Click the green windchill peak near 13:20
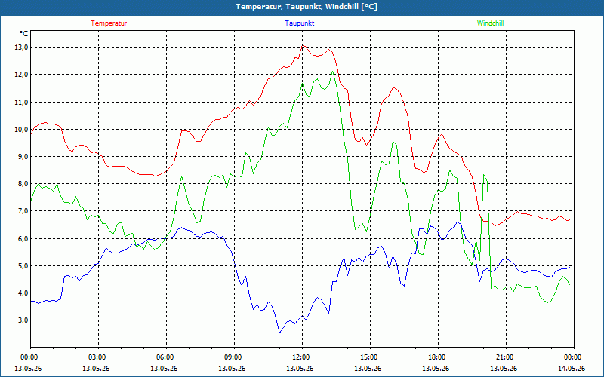Image resolution: width=604 pixels, height=377 pixels. click(332, 72)
